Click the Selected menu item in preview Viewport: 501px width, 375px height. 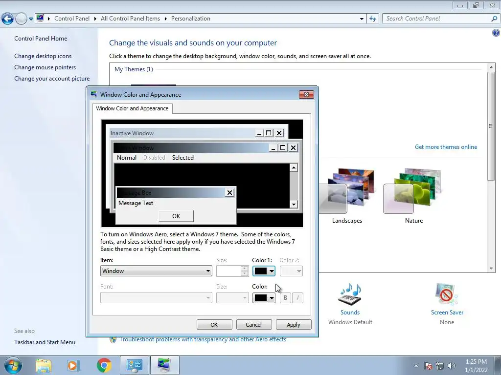pyautogui.click(x=183, y=158)
